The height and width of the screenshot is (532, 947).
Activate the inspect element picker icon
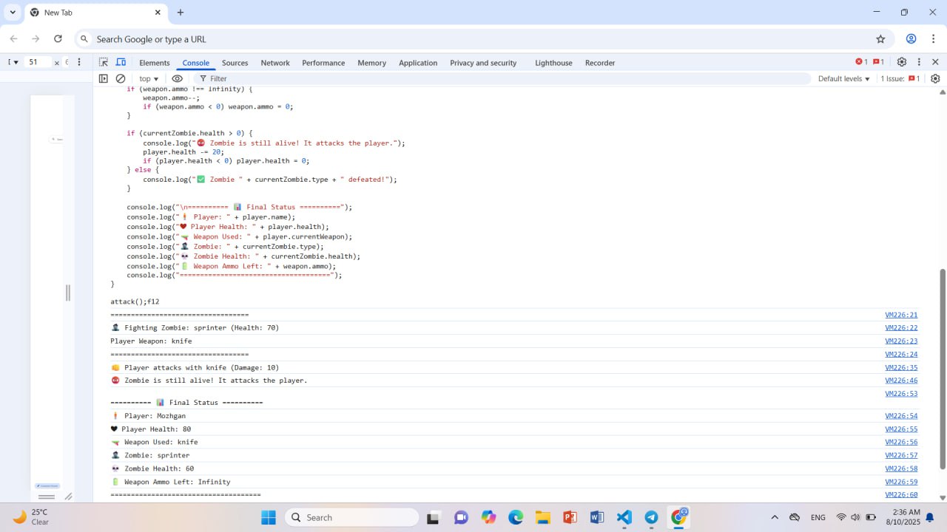[104, 63]
